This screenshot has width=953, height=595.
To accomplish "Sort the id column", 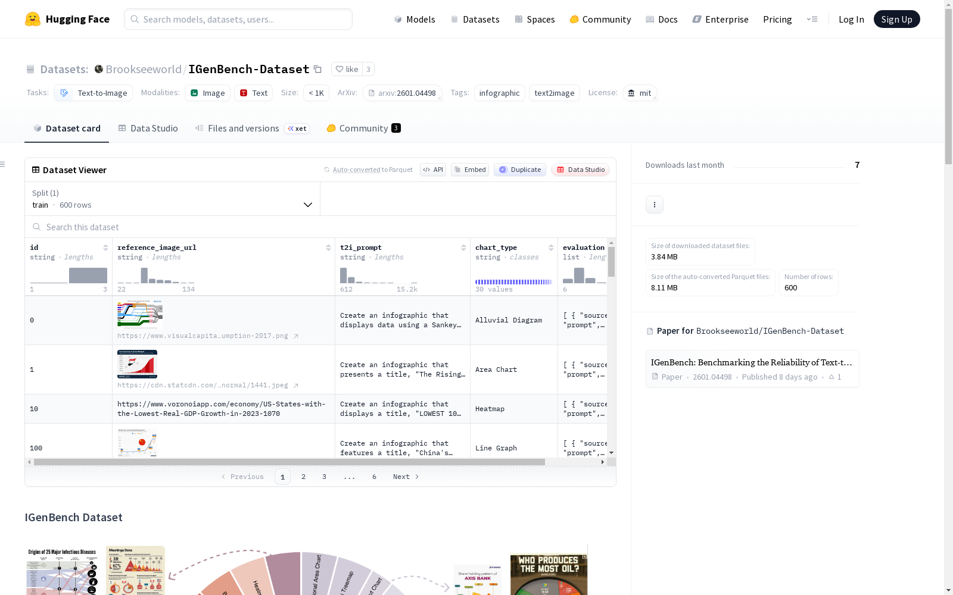I will point(105,248).
